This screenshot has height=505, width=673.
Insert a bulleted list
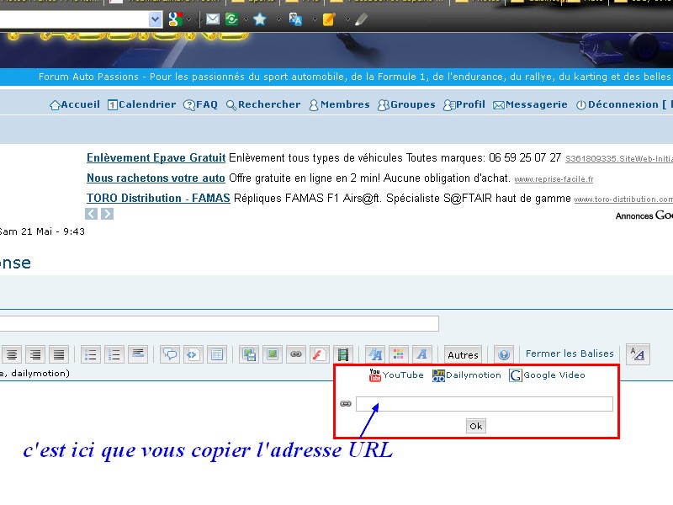[x=91, y=354]
